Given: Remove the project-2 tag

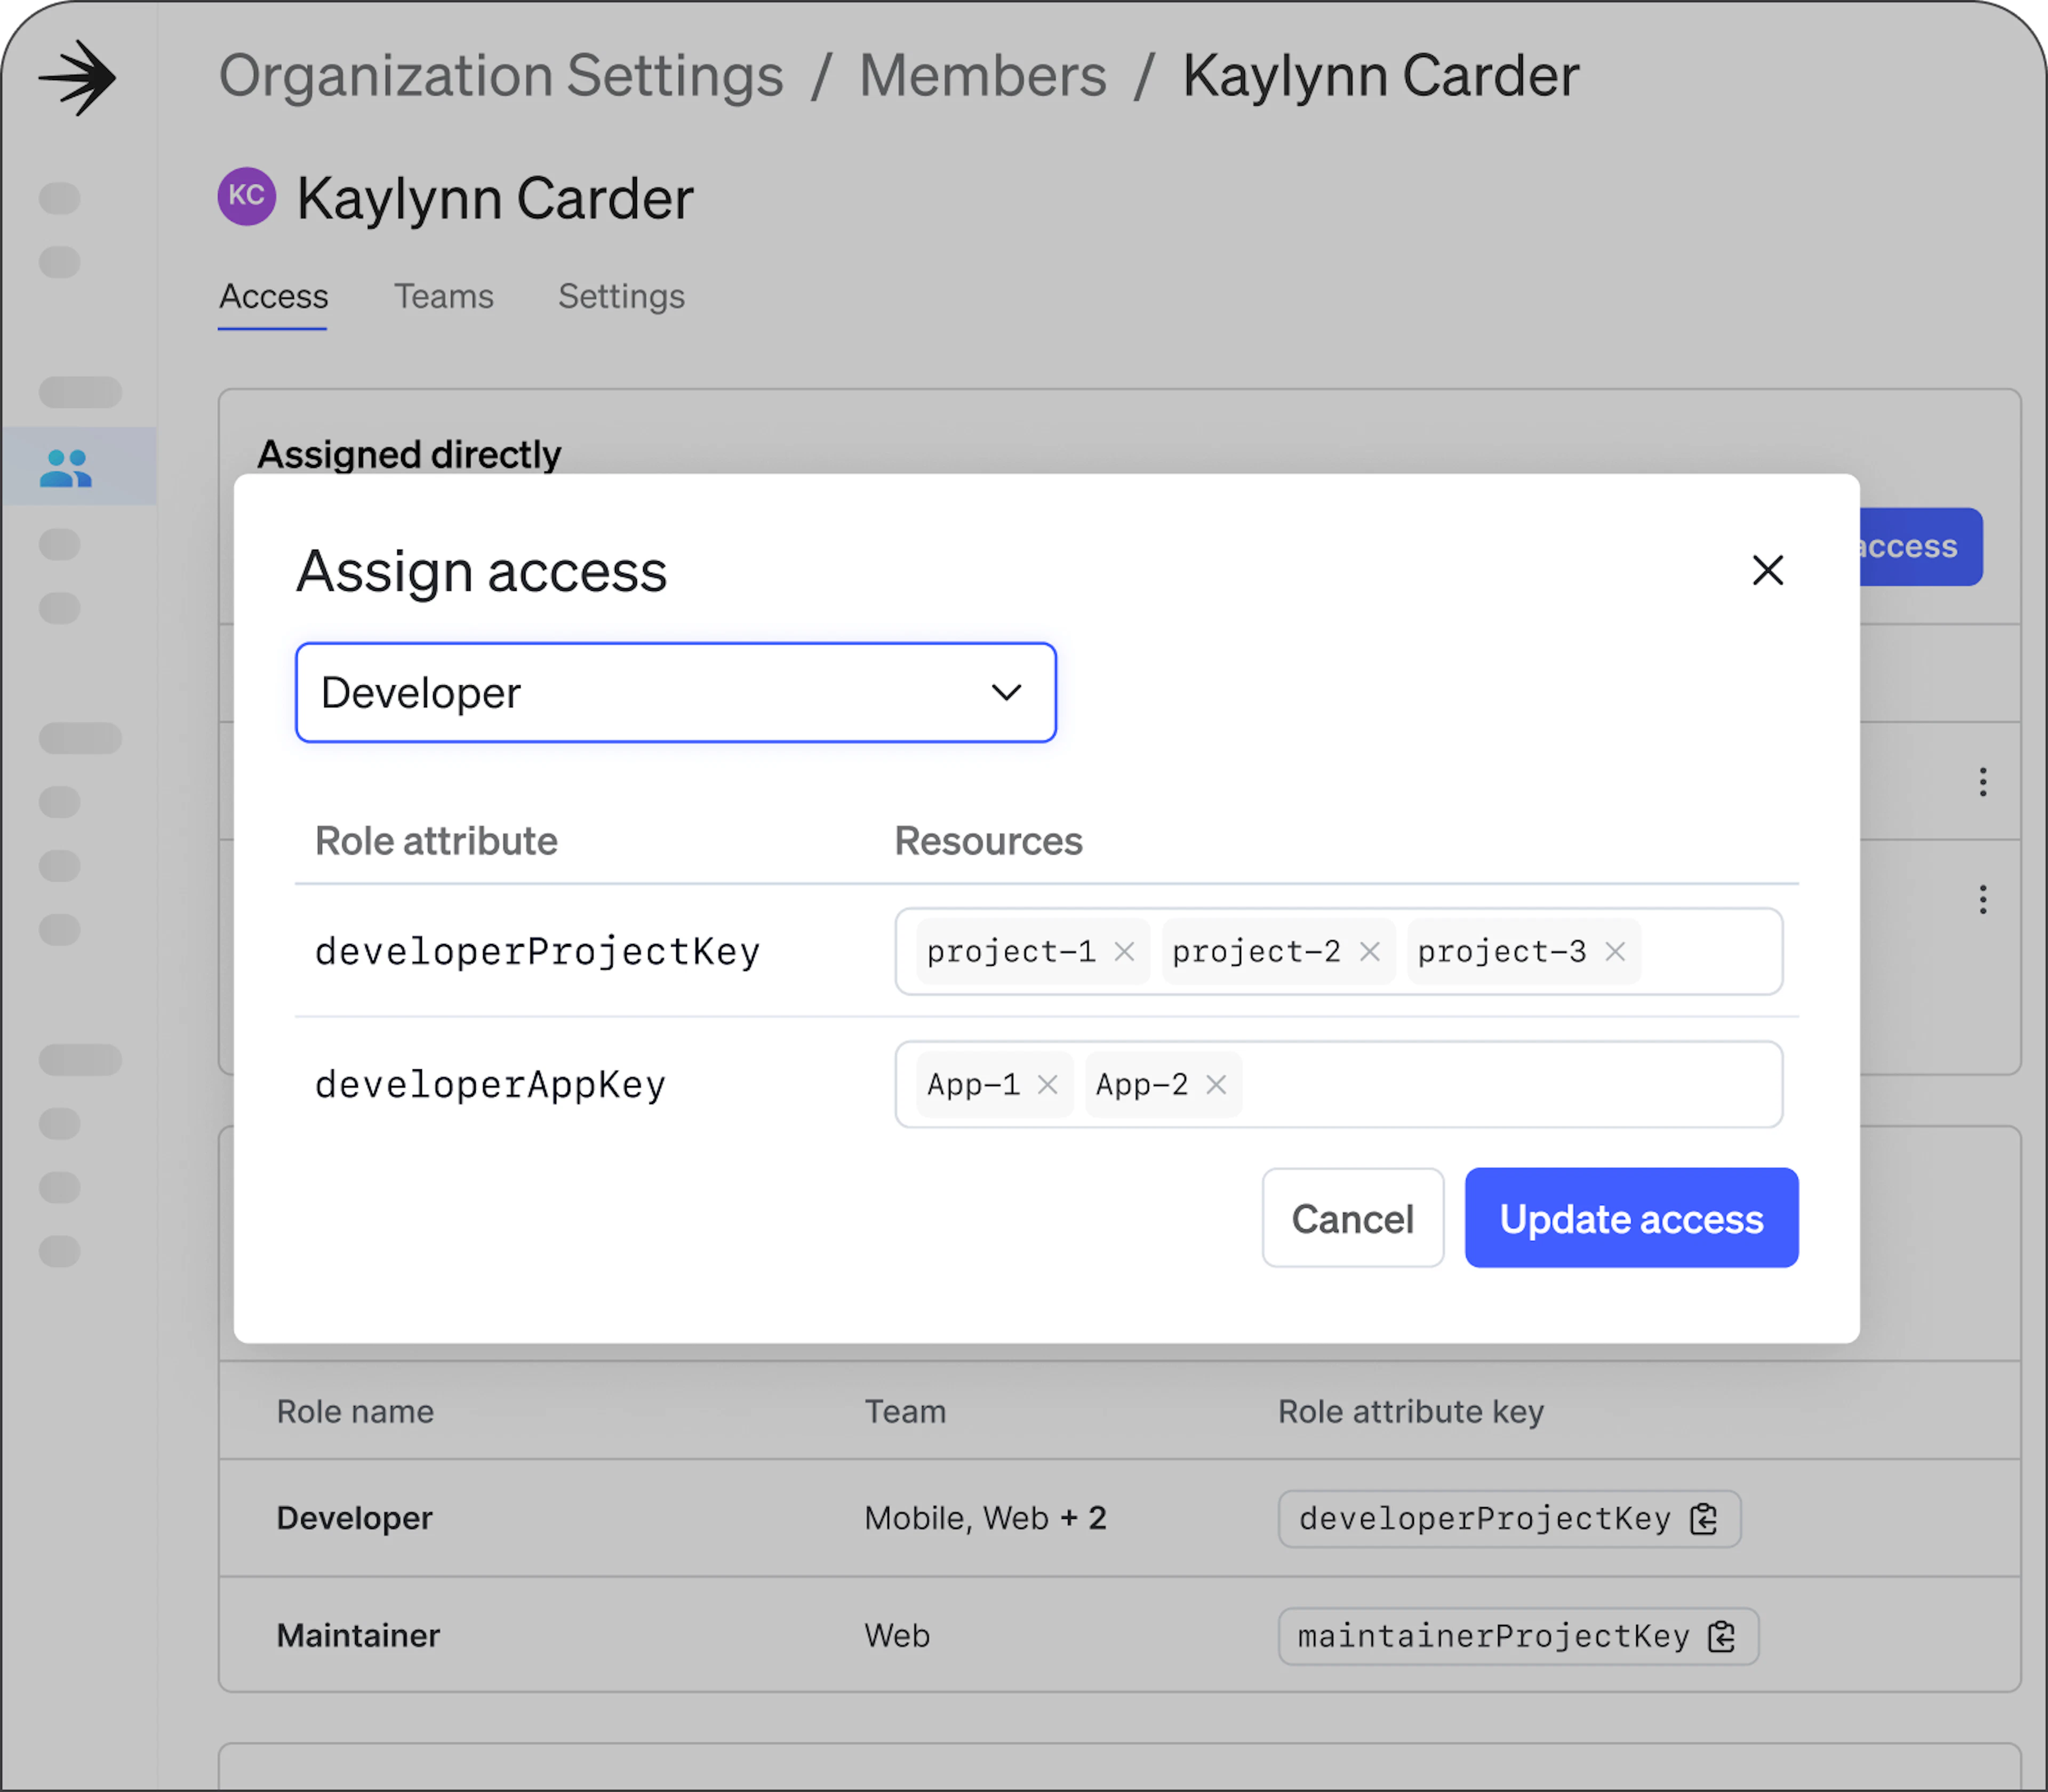Looking at the screenshot, I should tap(1369, 951).
